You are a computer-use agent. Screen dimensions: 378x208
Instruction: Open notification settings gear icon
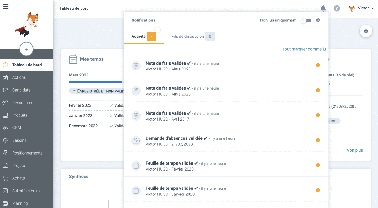(x=318, y=20)
